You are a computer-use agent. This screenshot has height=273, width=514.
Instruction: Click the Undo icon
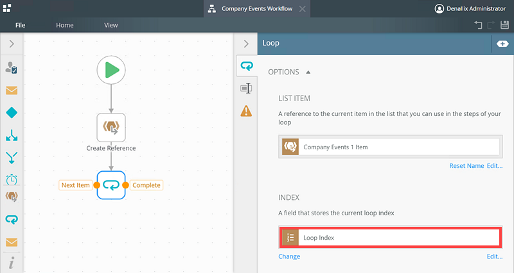(478, 25)
